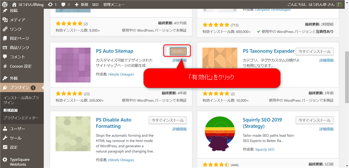
Task: Click the 固定ページ pages icon
Action: point(5,38)
